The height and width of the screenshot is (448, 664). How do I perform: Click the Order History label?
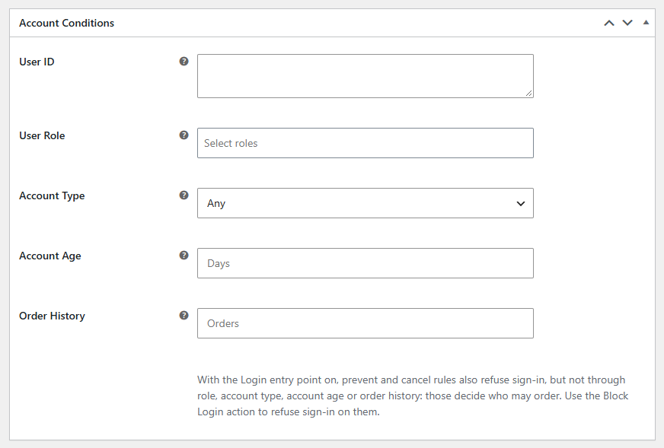[x=52, y=316]
